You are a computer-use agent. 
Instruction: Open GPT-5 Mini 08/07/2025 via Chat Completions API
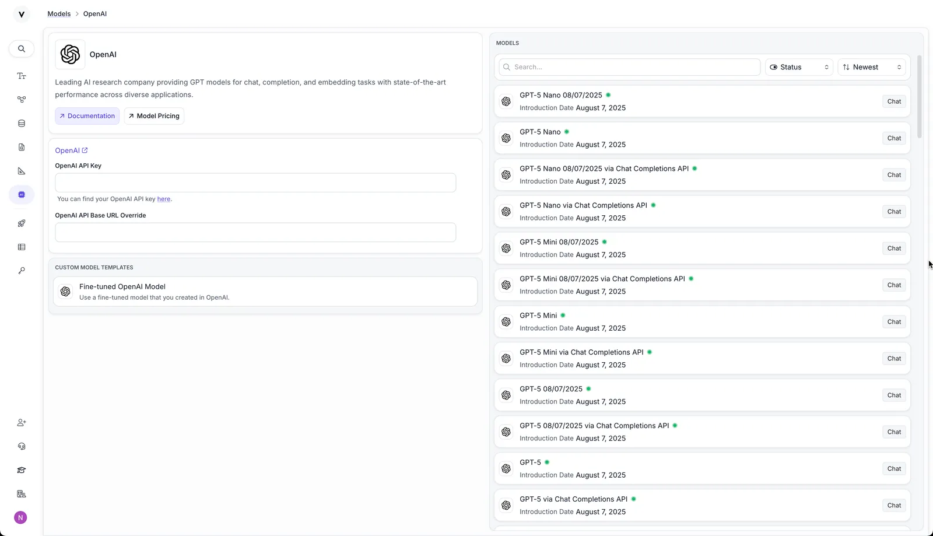point(702,285)
